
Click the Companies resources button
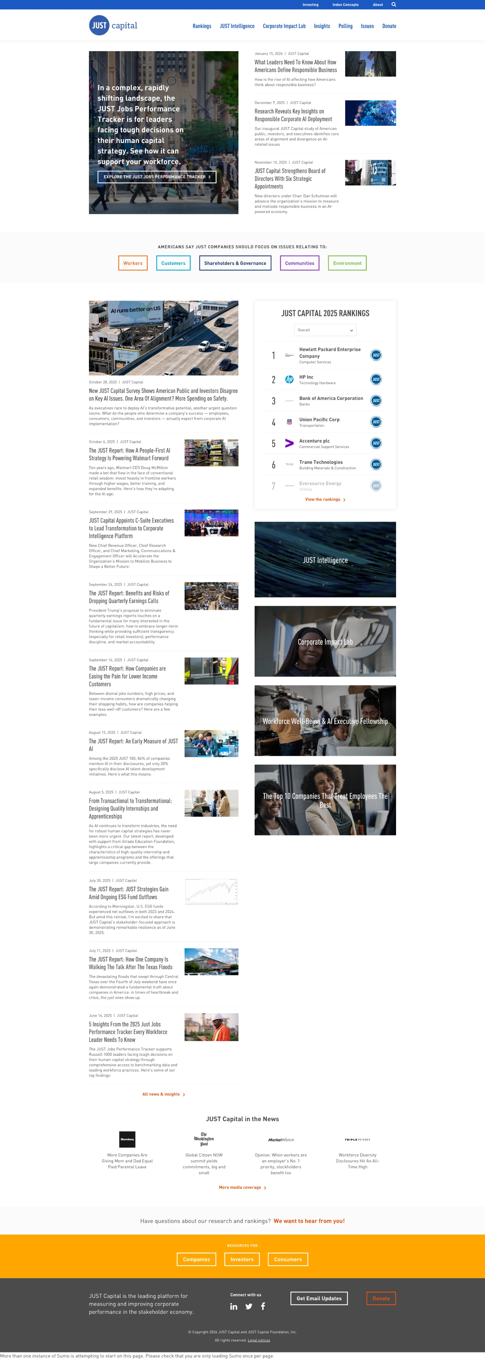(196, 1259)
